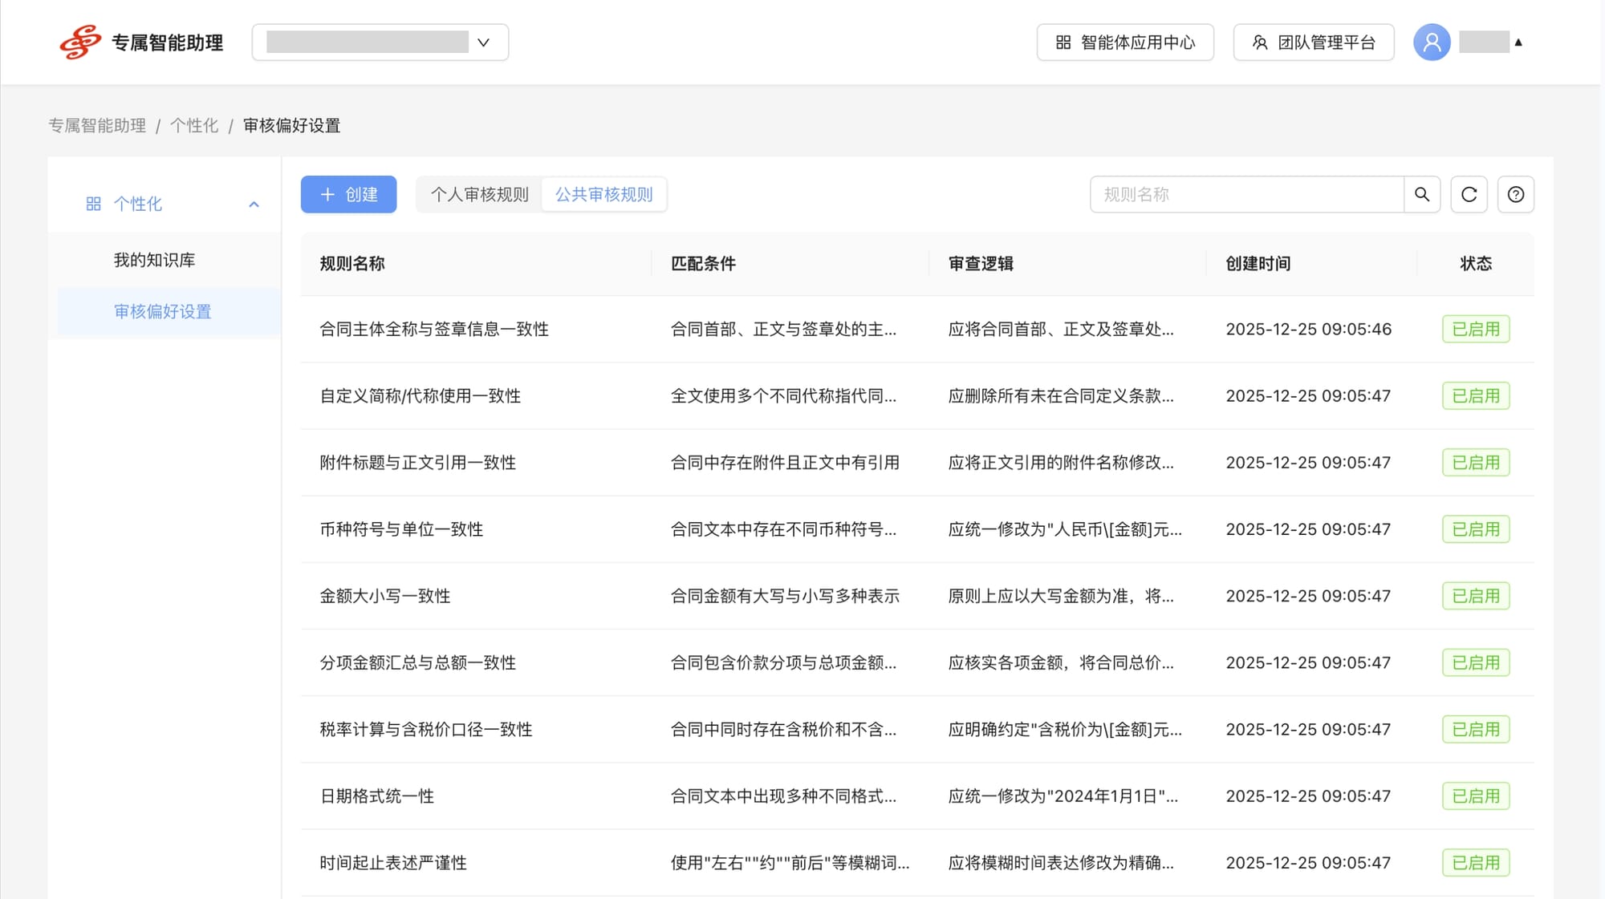This screenshot has width=1605, height=899.
Task: Toggle 已启用 status for 合同主体全称与签章信息一致性
Action: click(1475, 329)
